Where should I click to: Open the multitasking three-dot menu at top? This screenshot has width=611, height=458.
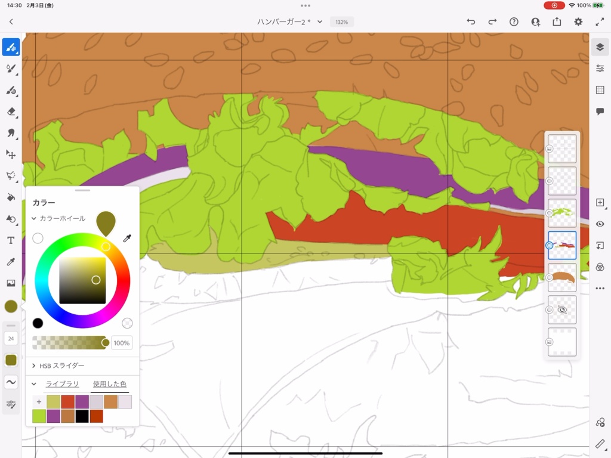tap(305, 5)
